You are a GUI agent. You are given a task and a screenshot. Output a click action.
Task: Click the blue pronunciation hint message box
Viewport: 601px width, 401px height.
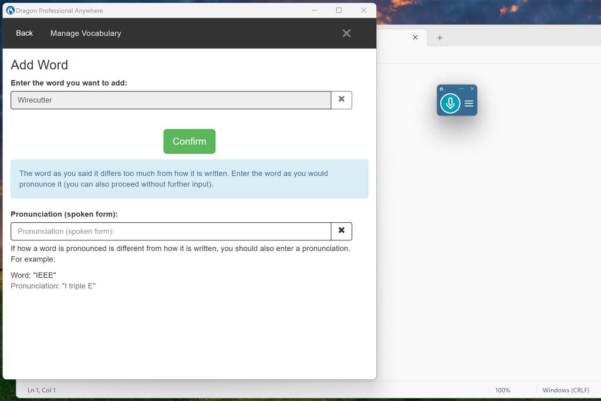pos(189,179)
